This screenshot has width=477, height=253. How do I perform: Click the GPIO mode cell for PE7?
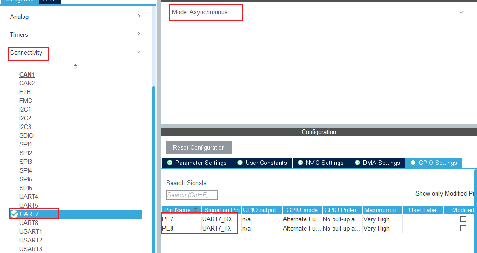[302, 219]
